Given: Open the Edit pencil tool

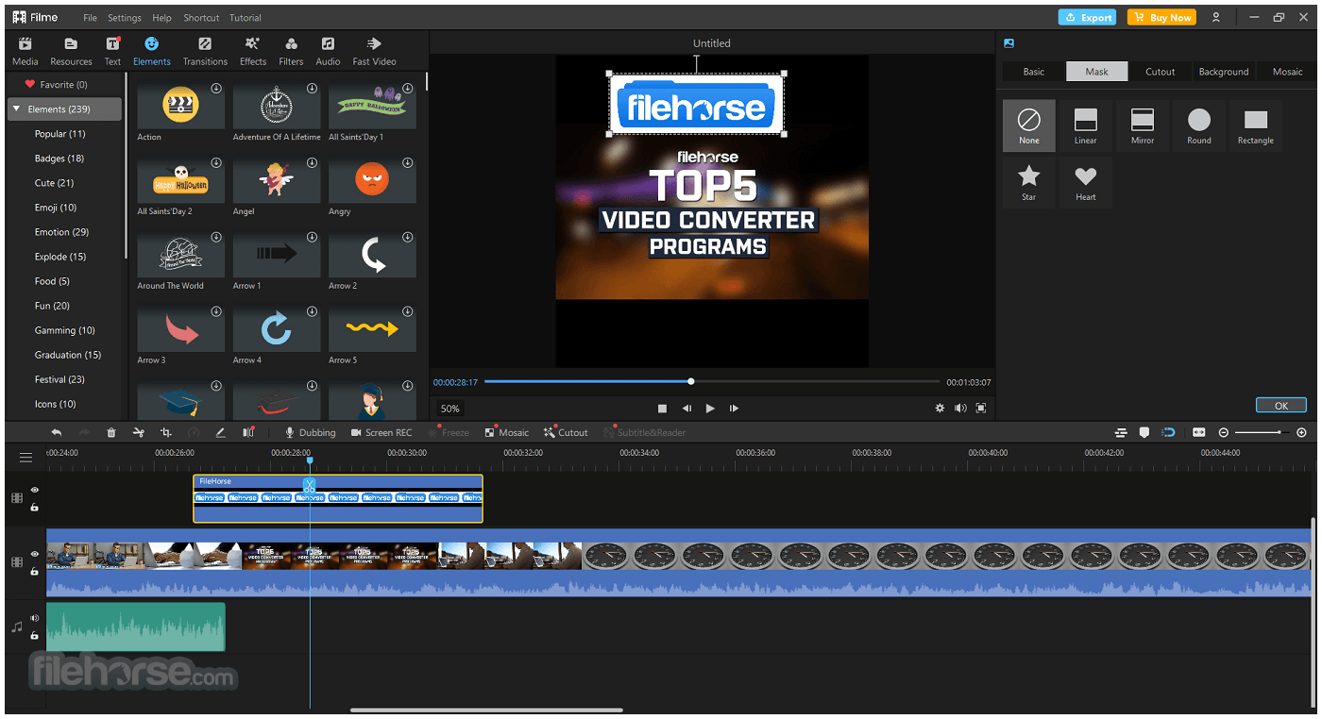Looking at the screenshot, I should (221, 432).
